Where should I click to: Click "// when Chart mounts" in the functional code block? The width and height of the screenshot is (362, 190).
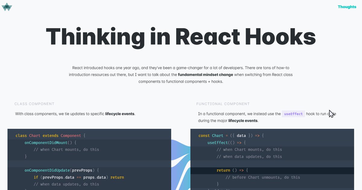point(249,150)
